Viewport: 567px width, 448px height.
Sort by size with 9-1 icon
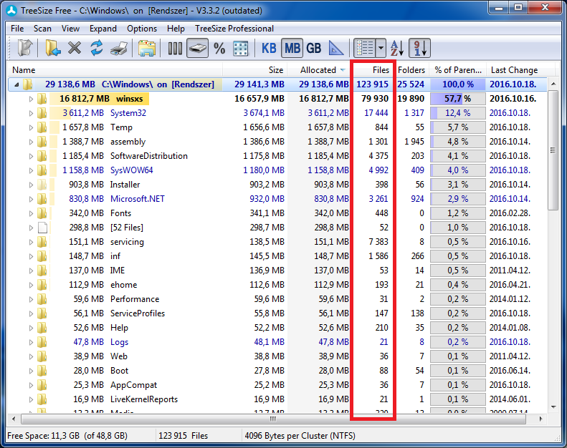[x=419, y=48]
